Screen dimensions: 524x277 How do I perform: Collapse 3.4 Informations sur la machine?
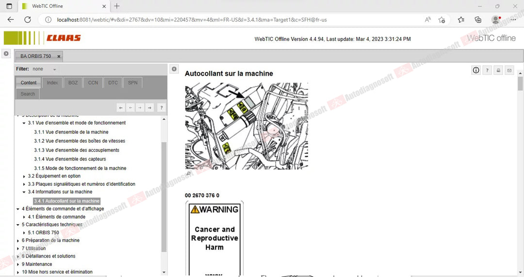pos(24,192)
